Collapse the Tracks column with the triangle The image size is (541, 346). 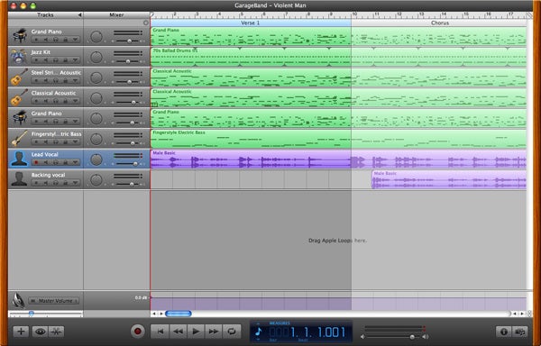pos(79,14)
